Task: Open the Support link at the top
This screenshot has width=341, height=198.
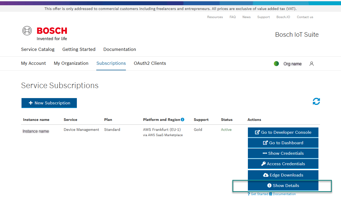Action: [x=263, y=17]
